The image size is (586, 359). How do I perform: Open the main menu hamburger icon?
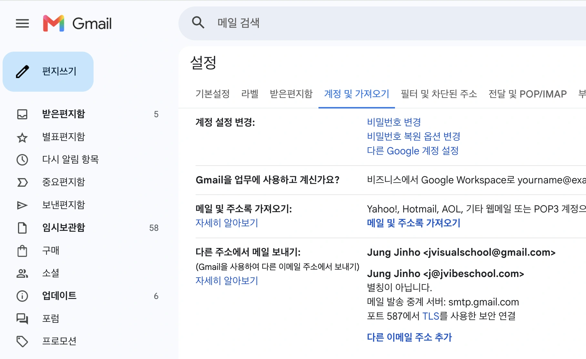click(22, 24)
